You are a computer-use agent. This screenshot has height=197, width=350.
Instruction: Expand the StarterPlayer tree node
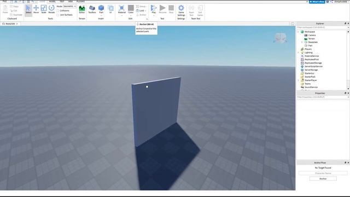[298, 80]
